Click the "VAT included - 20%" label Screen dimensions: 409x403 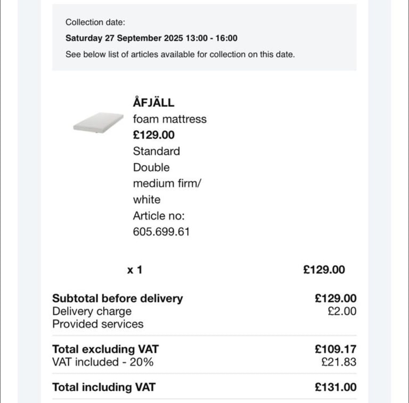tap(103, 362)
